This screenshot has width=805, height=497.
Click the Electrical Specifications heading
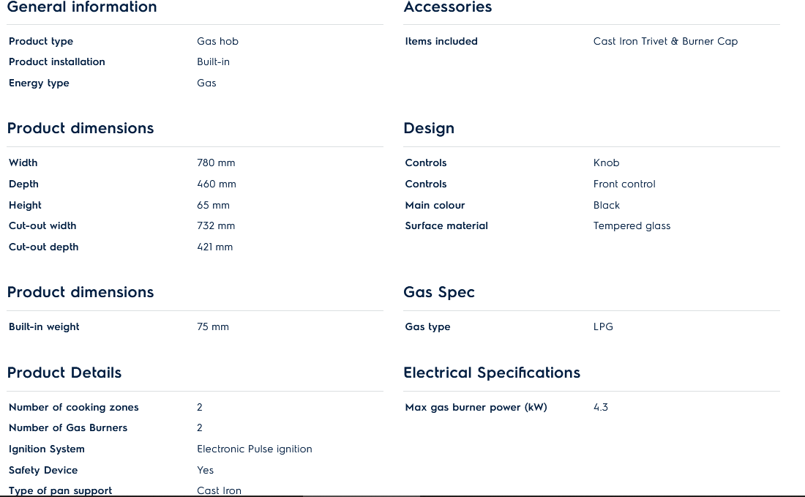point(492,373)
